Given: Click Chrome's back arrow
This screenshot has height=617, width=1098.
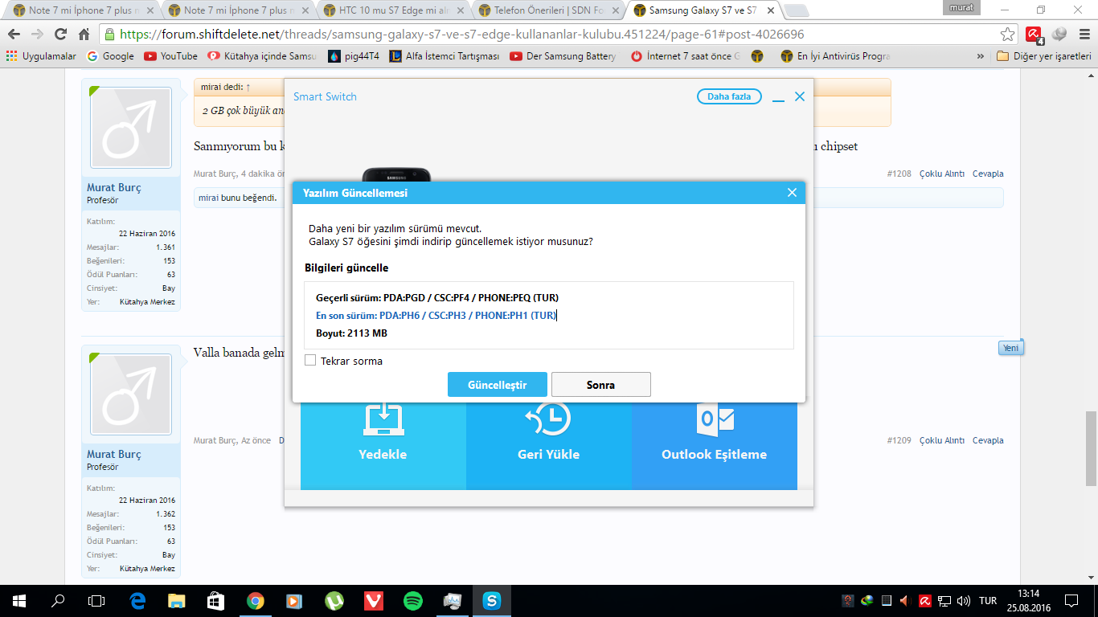Looking at the screenshot, I should (14, 35).
